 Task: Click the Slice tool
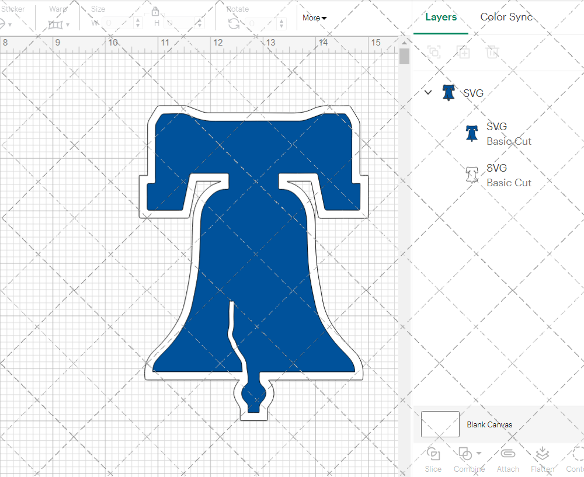[433, 460]
